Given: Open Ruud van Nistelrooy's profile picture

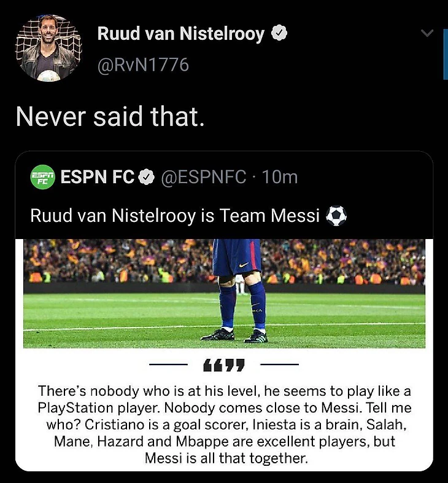Looking at the screenshot, I should click(x=48, y=48).
